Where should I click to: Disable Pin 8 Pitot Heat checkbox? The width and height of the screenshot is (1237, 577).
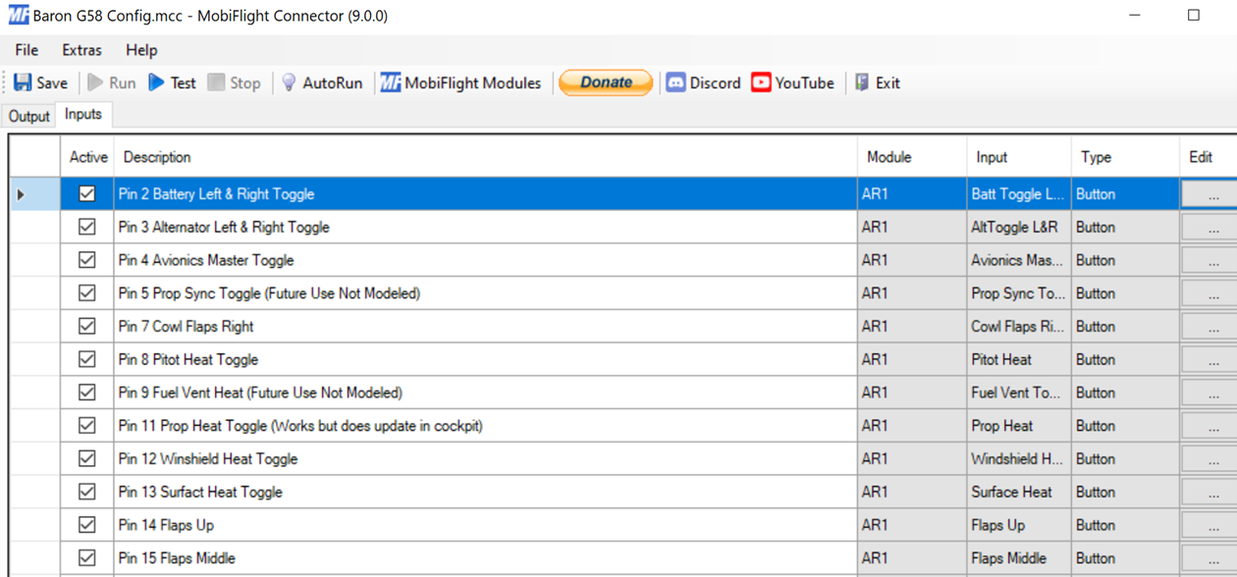[87, 359]
